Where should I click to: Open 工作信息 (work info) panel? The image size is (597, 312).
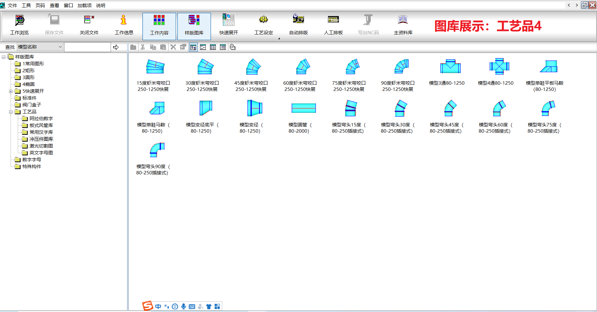point(124,26)
